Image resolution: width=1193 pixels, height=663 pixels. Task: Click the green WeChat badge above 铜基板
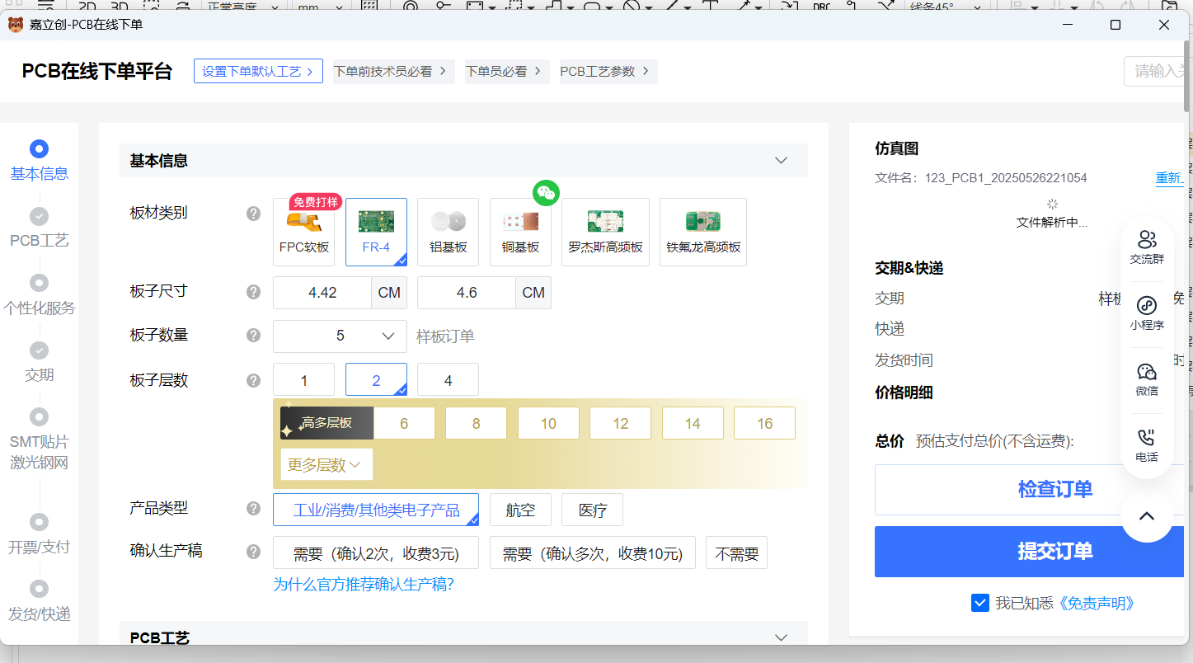[x=546, y=193]
